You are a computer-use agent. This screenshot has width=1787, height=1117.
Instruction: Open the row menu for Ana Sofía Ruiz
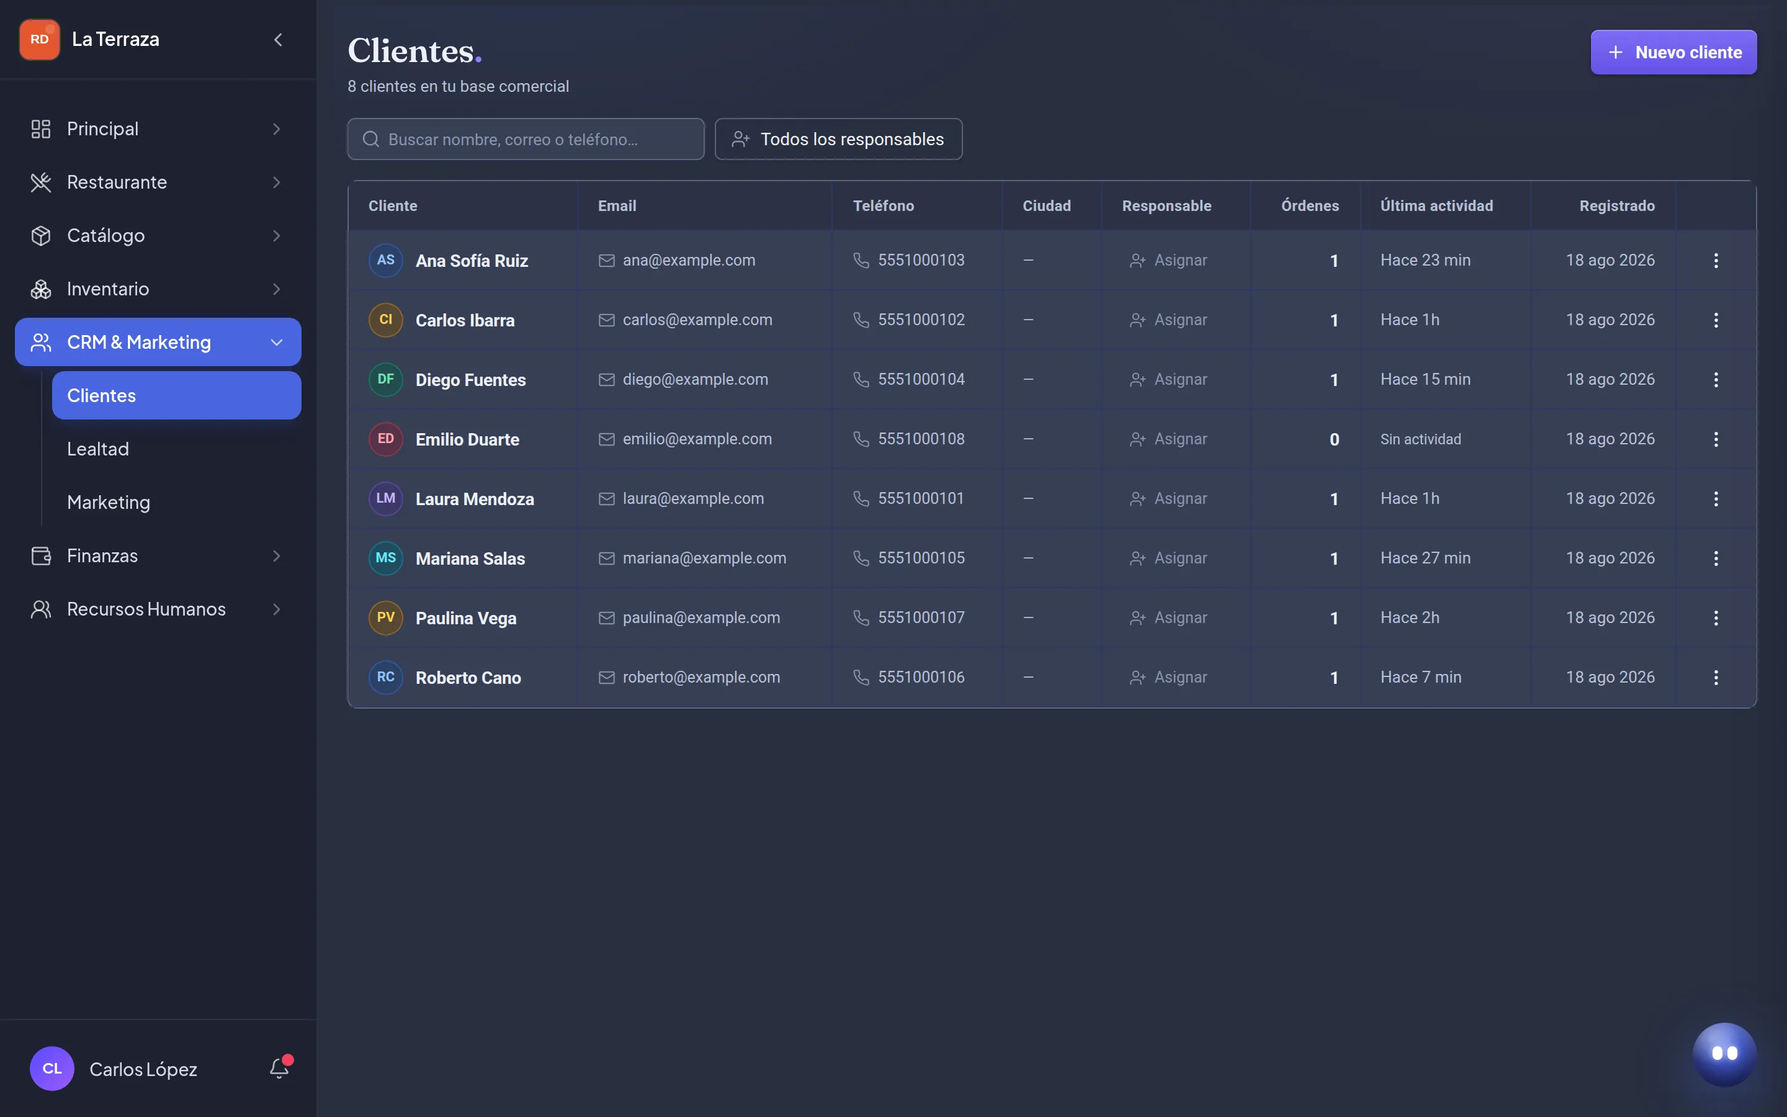pyautogui.click(x=1716, y=260)
